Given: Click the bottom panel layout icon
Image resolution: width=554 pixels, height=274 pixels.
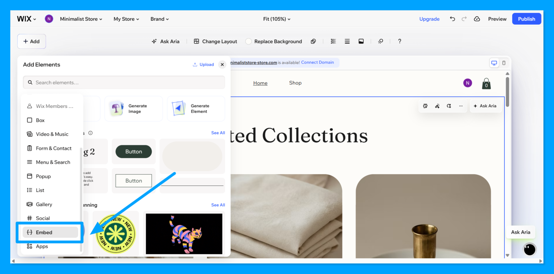Looking at the screenshot, I should [x=361, y=41].
